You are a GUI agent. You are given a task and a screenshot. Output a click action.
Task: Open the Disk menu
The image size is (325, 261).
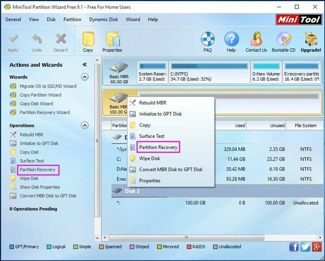coord(51,19)
